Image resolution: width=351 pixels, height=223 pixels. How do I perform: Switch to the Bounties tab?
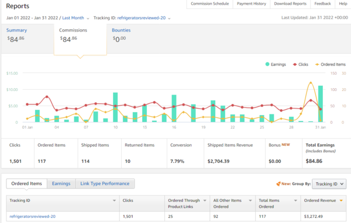[x=121, y=30]
